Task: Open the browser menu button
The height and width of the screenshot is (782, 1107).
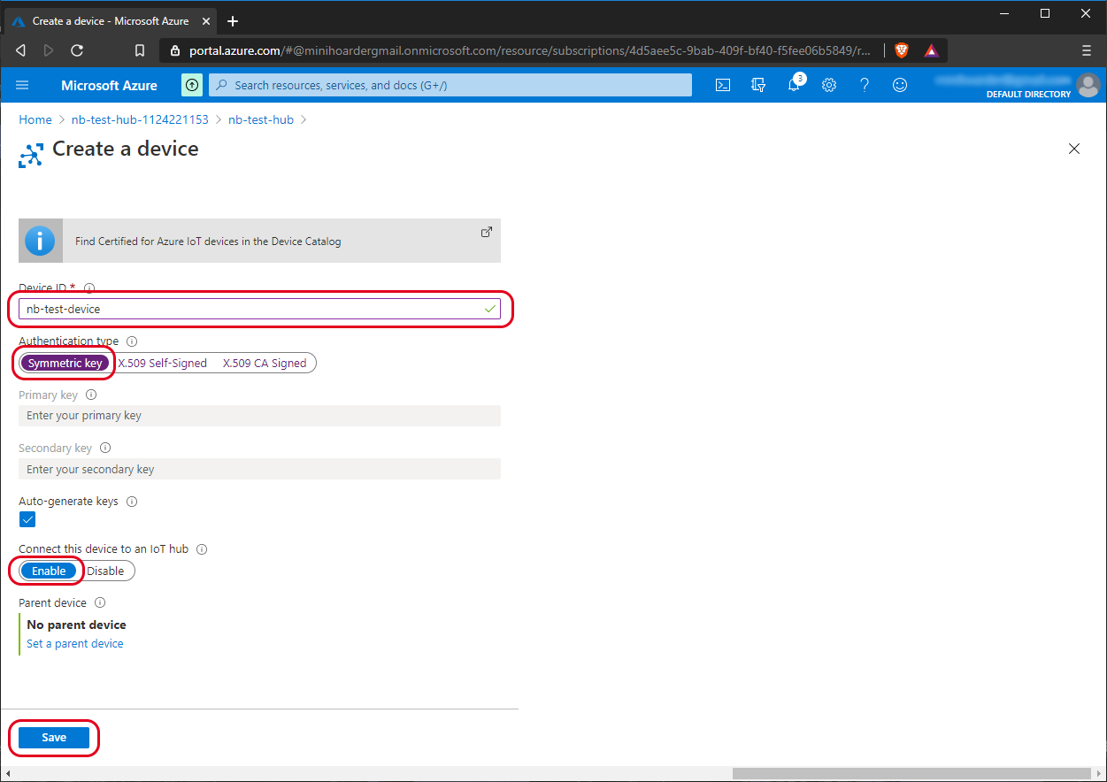Action: (1086, 50)
